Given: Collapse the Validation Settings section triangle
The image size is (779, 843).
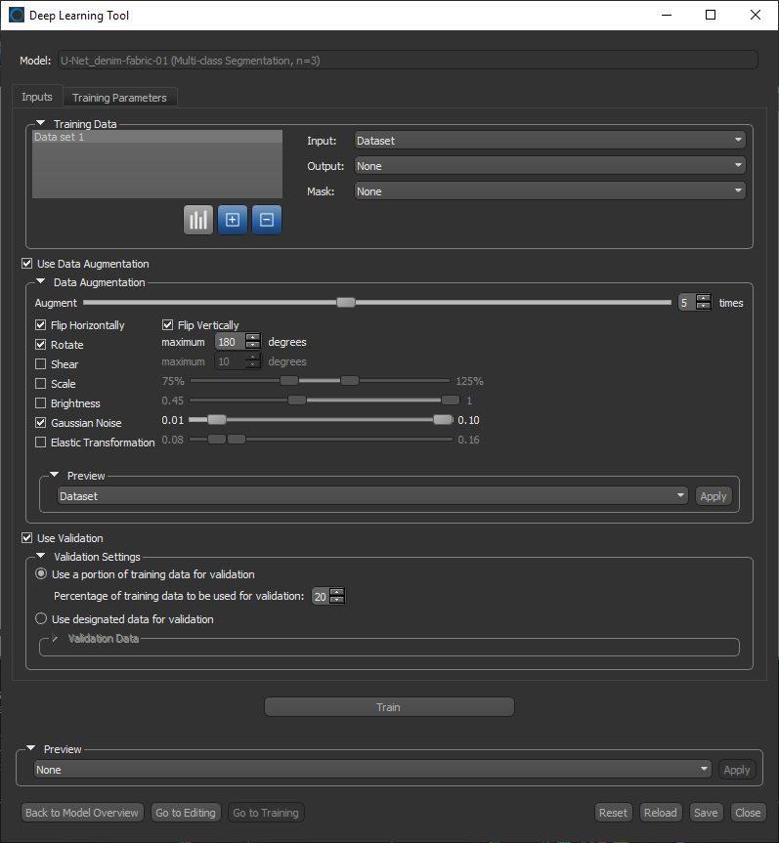Looking at the screenshot, I should [41, 557].
